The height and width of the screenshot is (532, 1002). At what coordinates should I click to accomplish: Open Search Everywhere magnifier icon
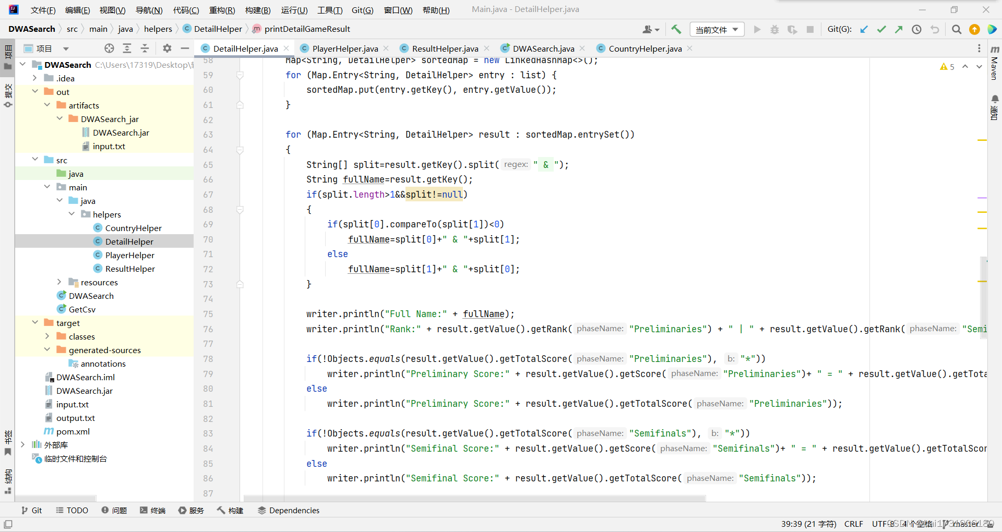(x=957, y=29)
